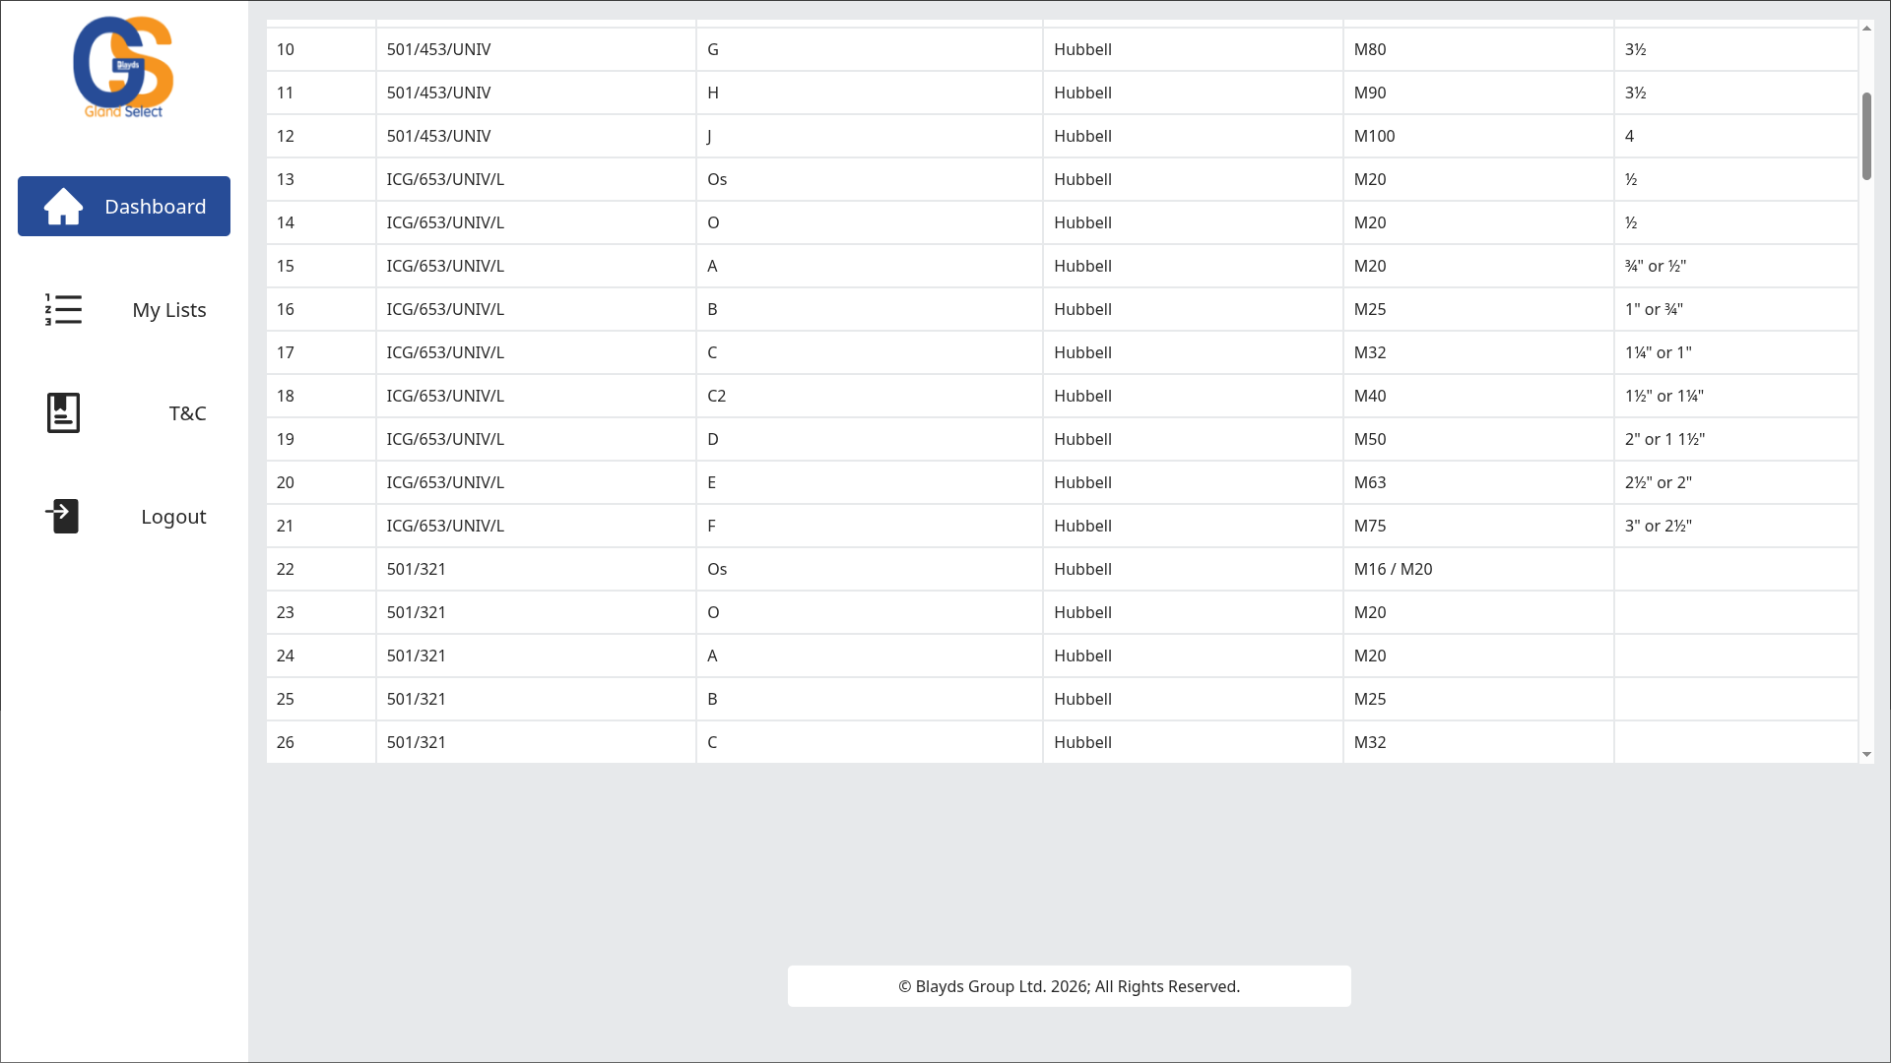Select the Logout label
1891x1063 pixels.
pos(173,517)
